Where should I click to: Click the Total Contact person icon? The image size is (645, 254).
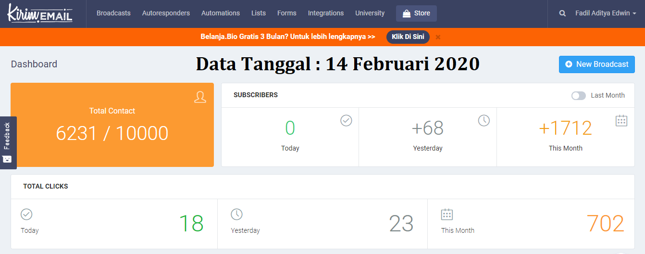[200, 97]
